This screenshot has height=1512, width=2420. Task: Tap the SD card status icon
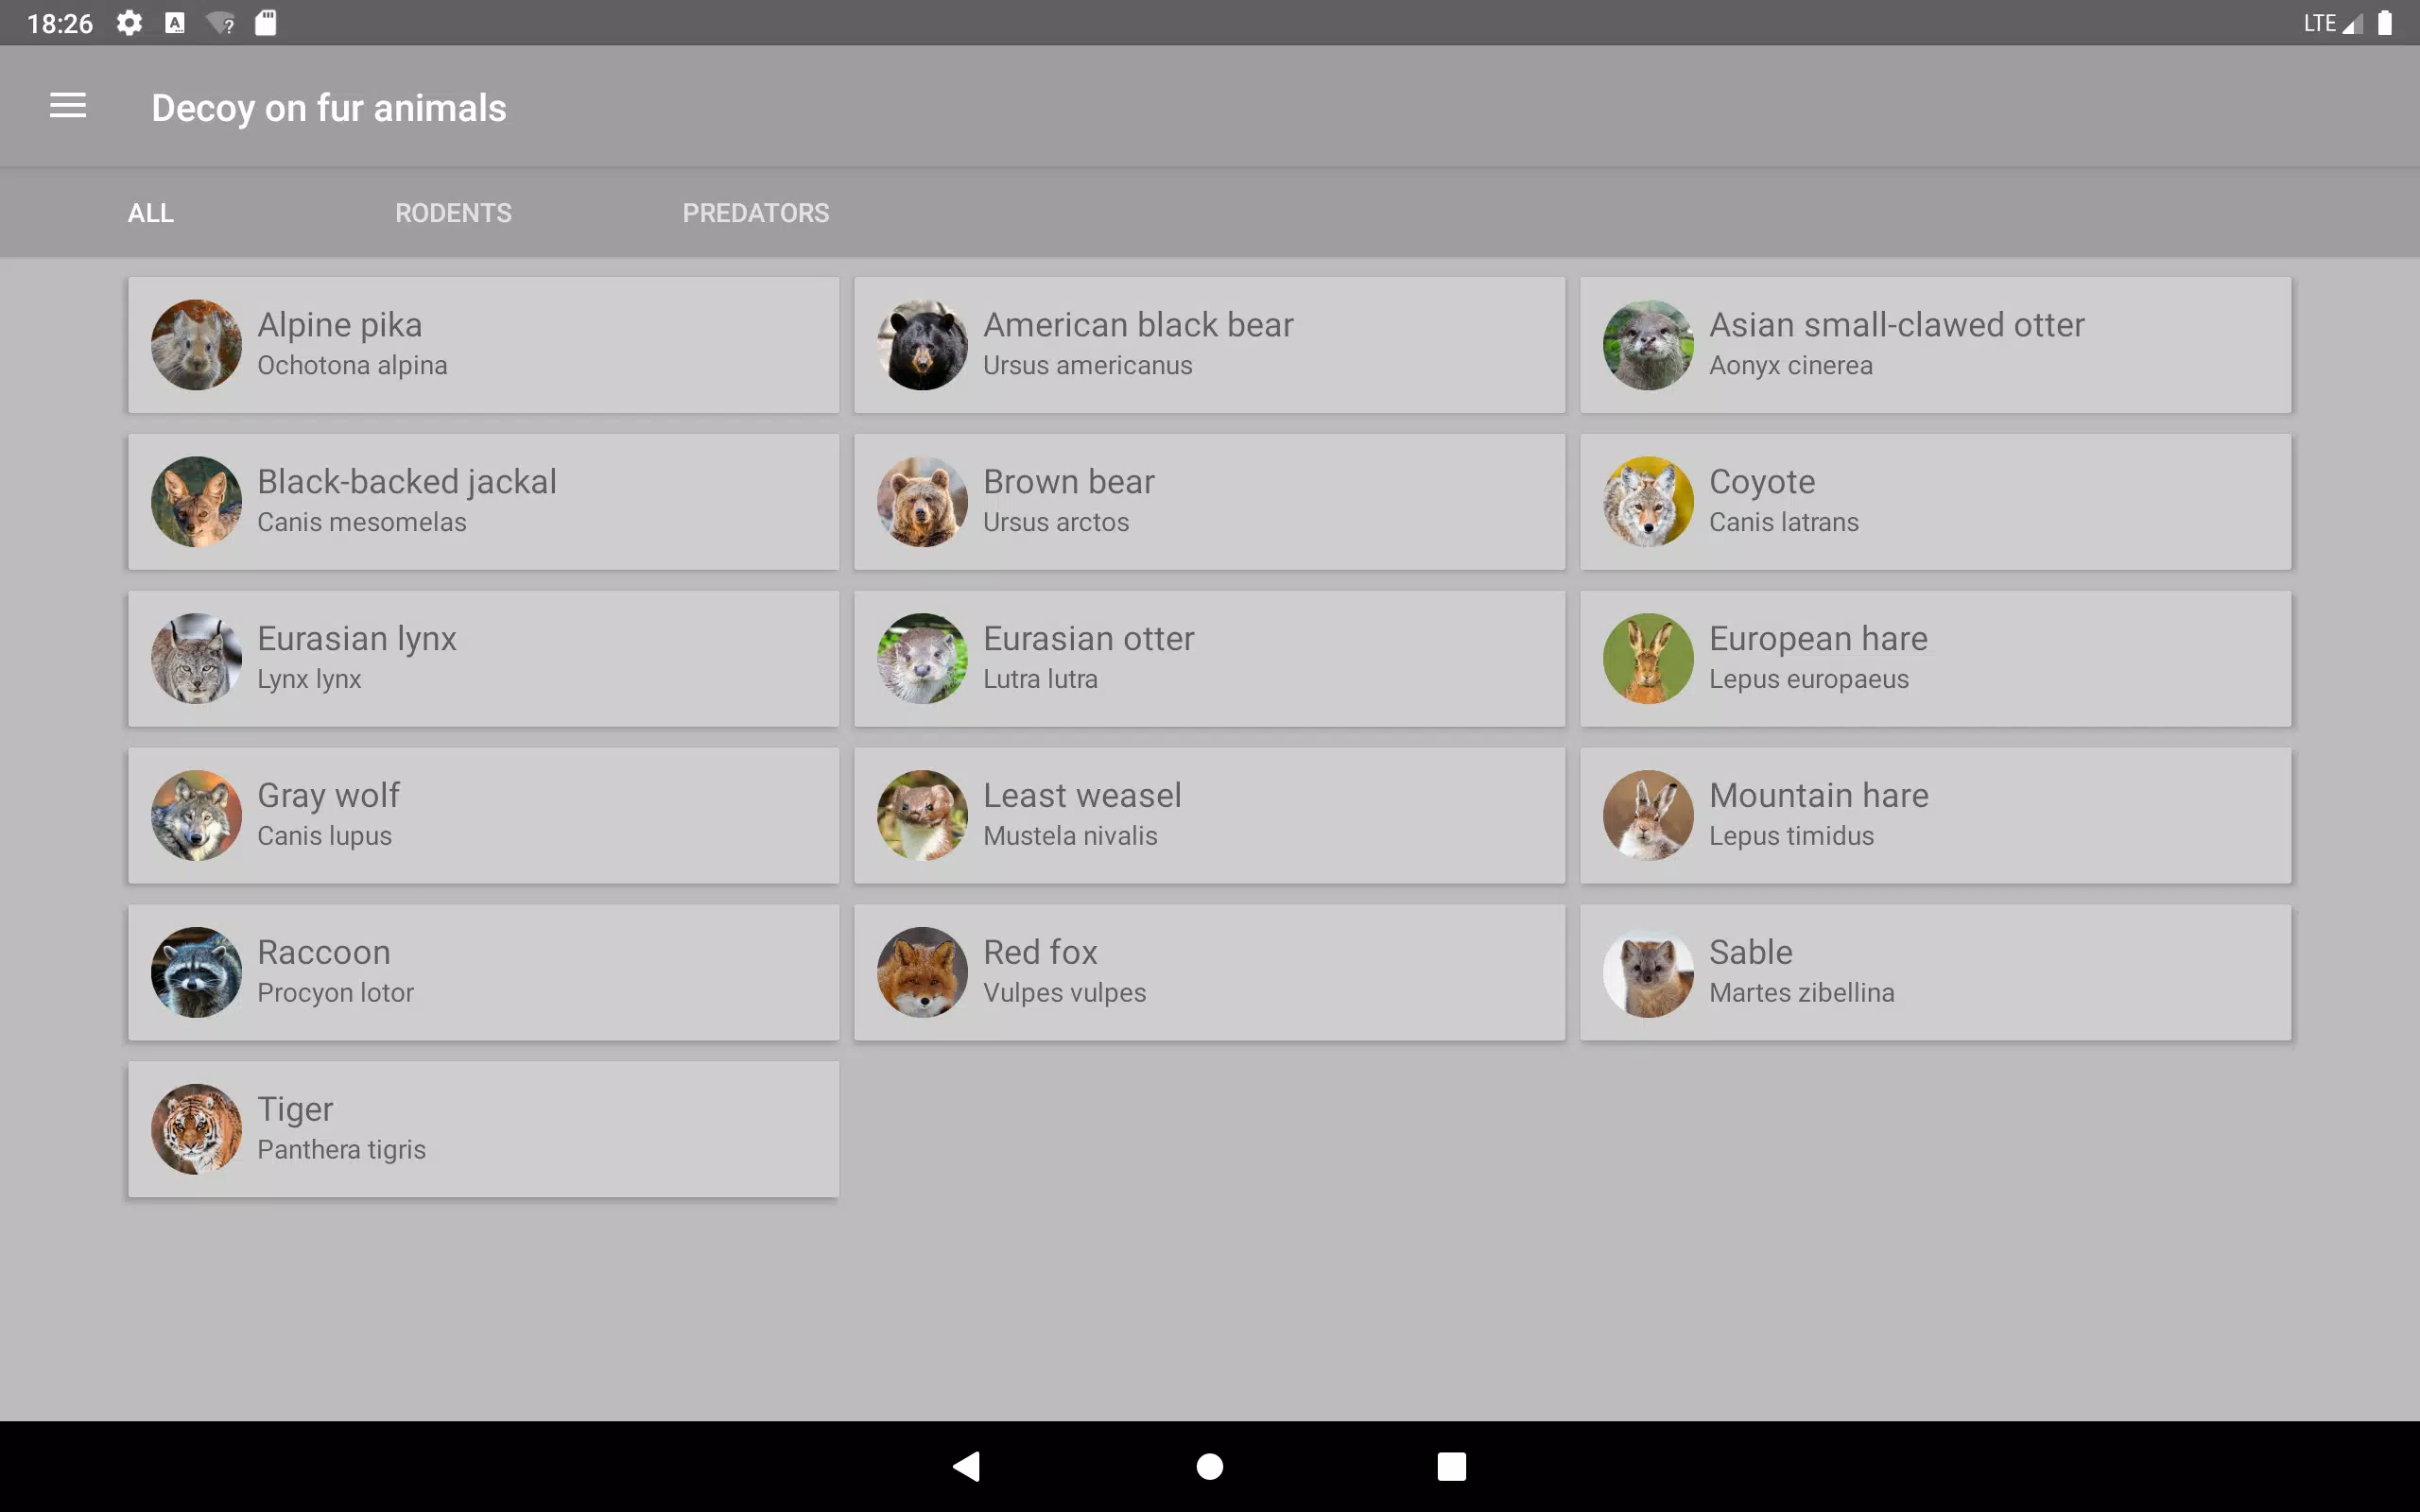tap(265, 23)
